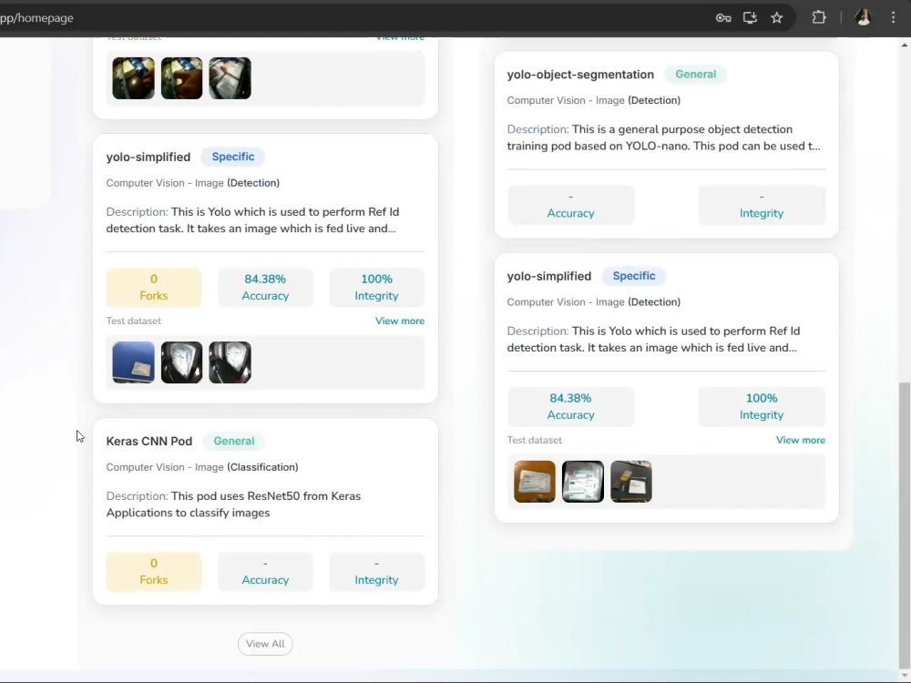911x683 pixels.
Task: Click Accuracy box on yolo-object-segmentation card
Action: tap(570, 205)
